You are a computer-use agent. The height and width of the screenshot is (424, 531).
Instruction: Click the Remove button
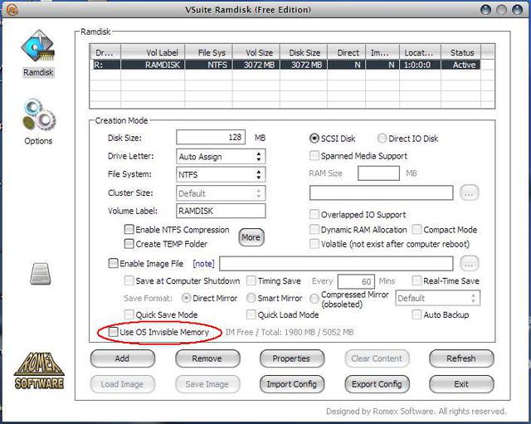[207, 358]
